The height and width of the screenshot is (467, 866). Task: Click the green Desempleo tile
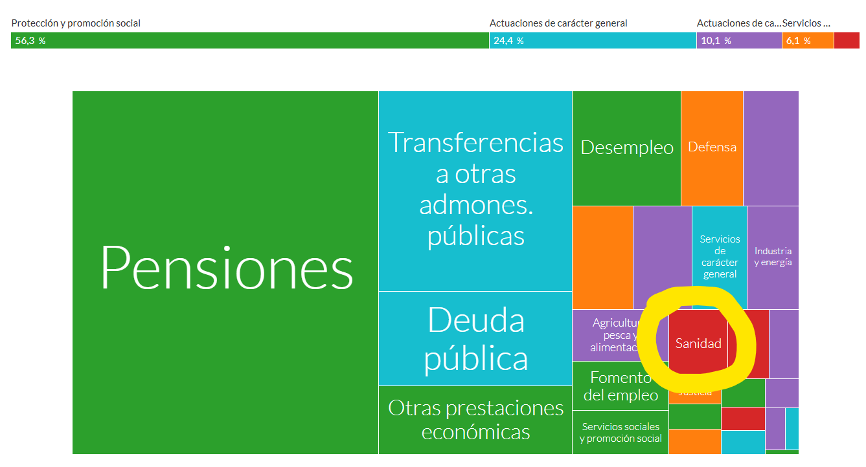tap(626, 148)
